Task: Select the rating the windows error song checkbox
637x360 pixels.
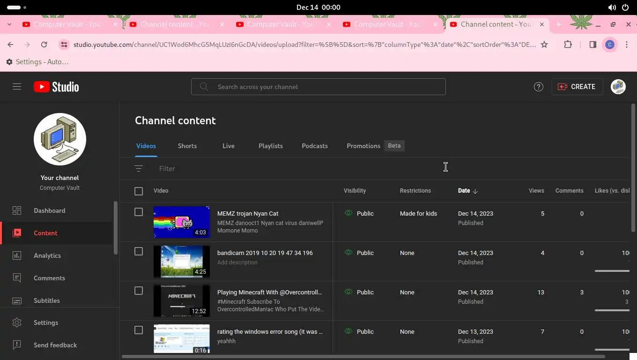Action: pyautogui.click(x=139, y=330)
